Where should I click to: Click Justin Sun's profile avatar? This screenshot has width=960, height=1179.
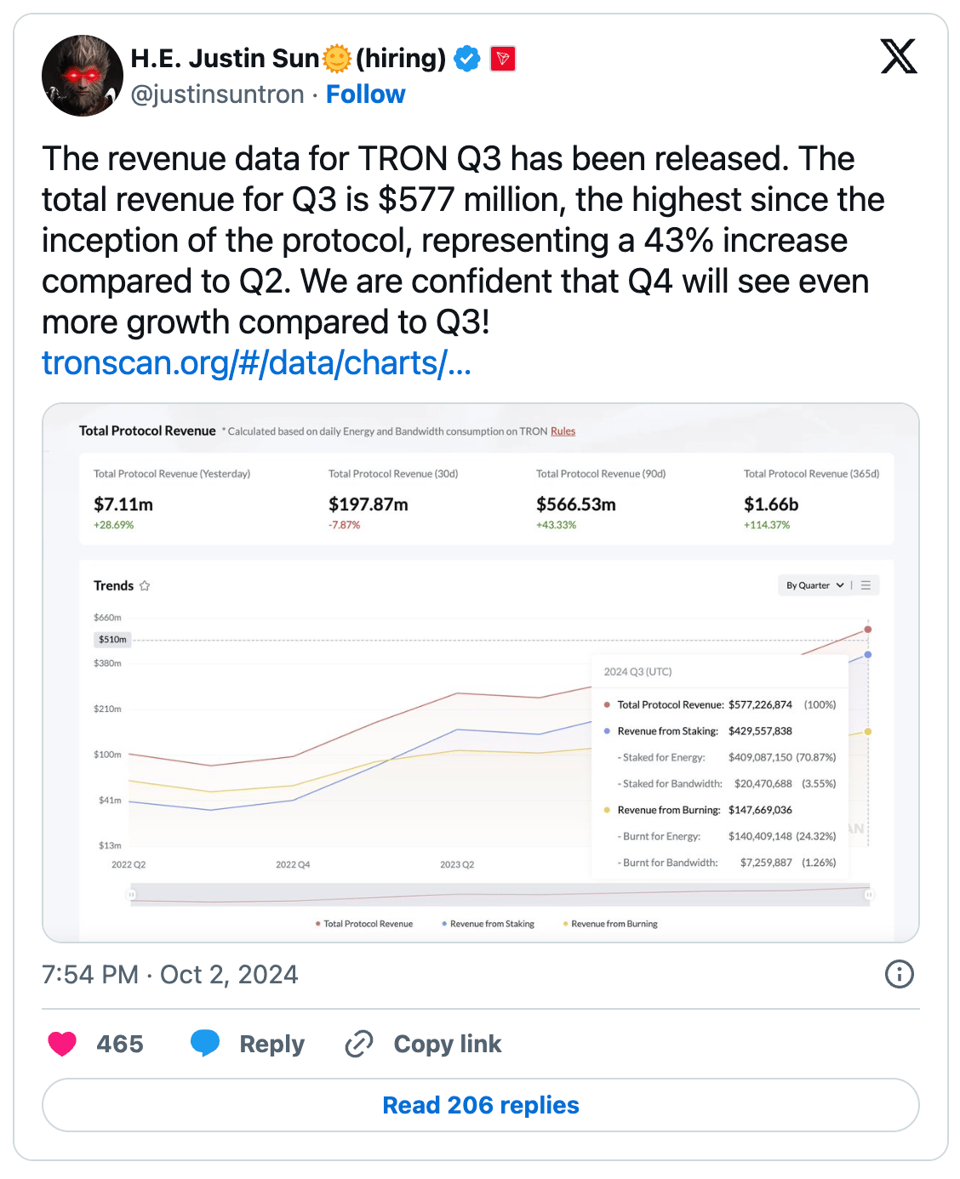click(x=83, y=76)
